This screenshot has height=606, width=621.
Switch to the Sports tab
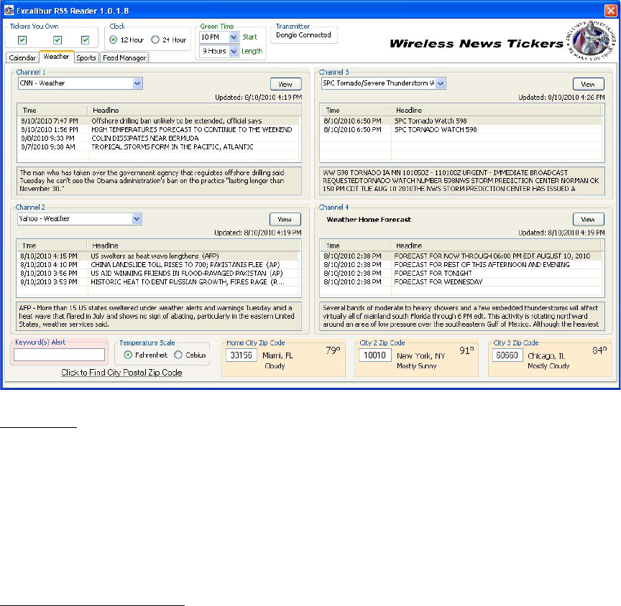(86, 57)
